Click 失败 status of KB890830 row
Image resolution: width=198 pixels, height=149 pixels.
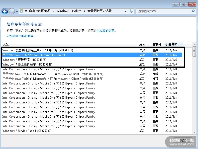pyautogui.click(x=142, y=50)
